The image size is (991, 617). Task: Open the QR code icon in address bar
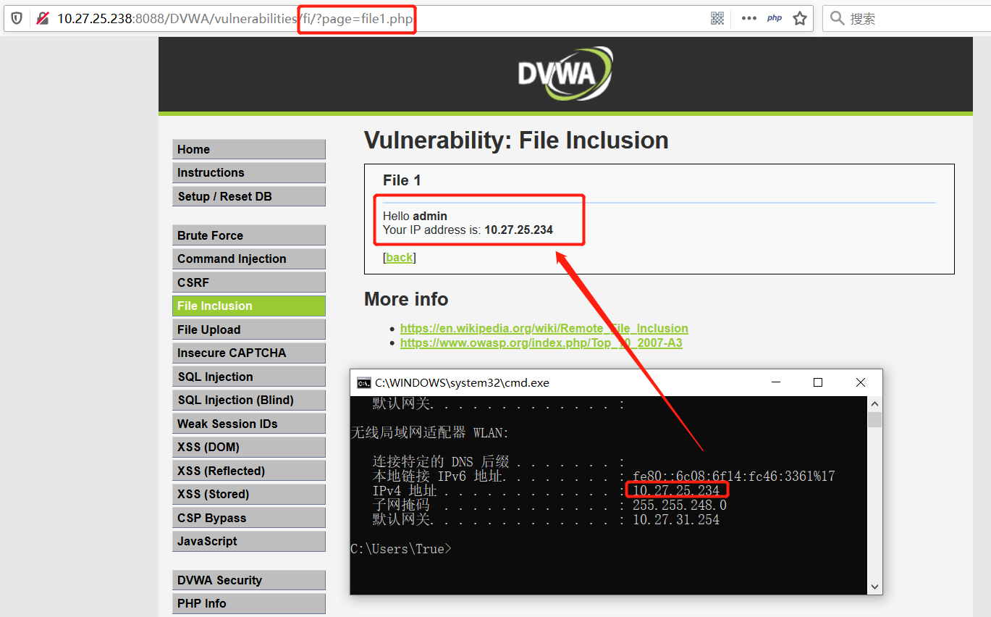tap(717, 18)
